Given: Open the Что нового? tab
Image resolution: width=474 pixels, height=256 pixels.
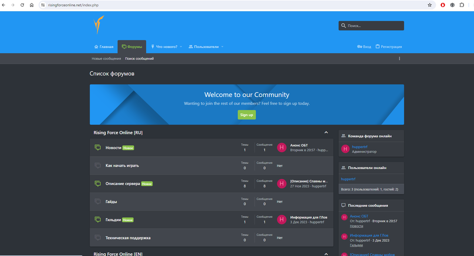Looking at the screenshot, I should click(164, 47).
